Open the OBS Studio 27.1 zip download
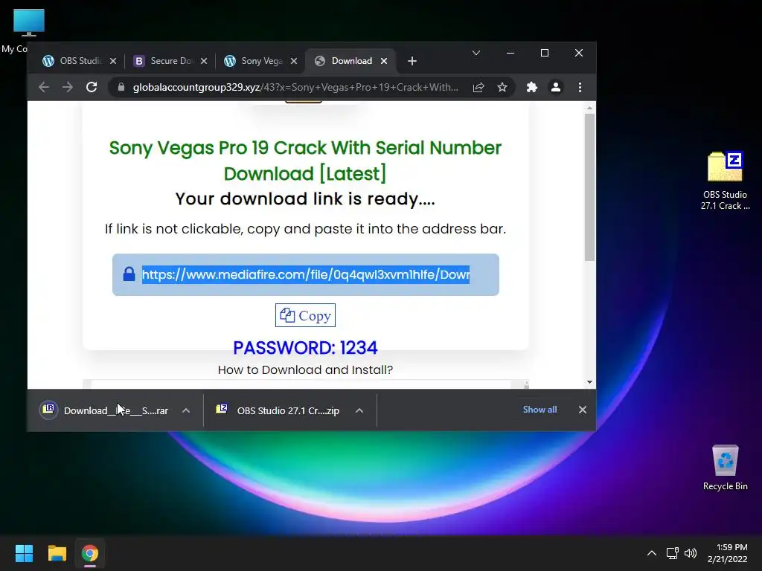Screen dimensions: 762x571 point(278,410)
